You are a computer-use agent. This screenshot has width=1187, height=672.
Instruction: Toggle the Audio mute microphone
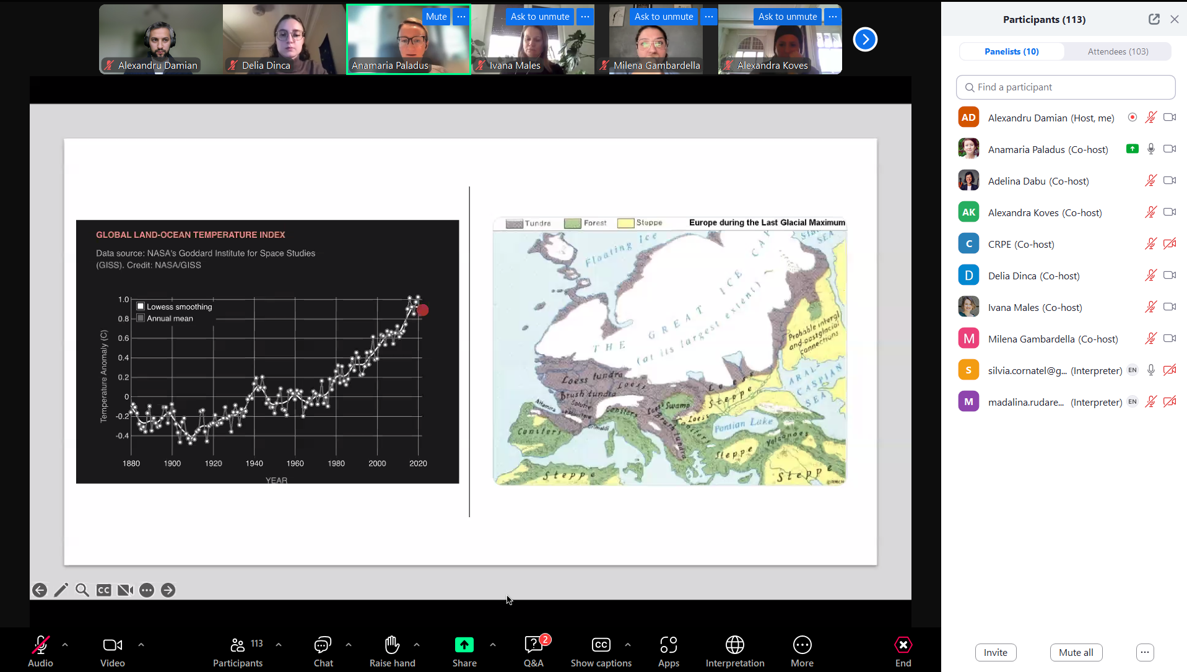(x=40, y=651)
